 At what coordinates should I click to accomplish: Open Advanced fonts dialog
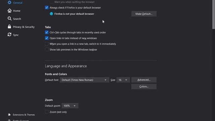(144, 80)
